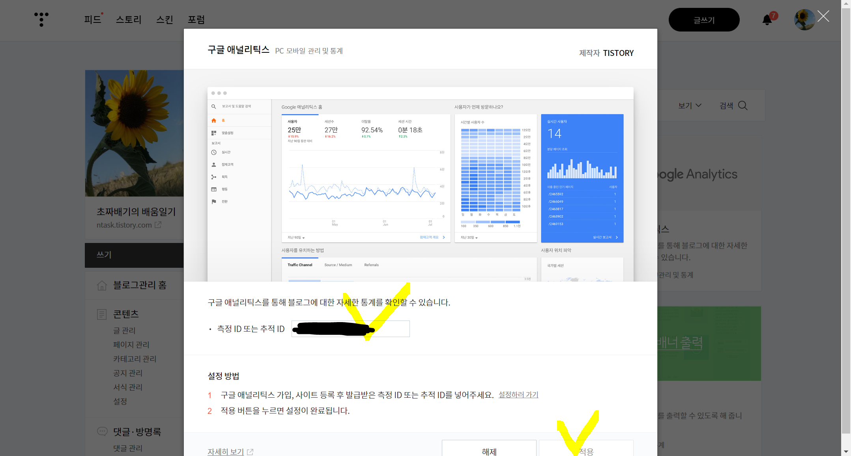
Task: Open 페이지 관리 in sidebar
Action: pyautogui.click(x=131, y=345)
